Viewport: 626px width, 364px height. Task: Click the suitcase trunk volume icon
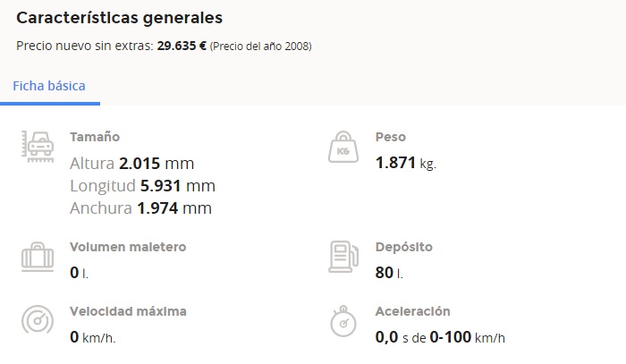coord(38,257)
